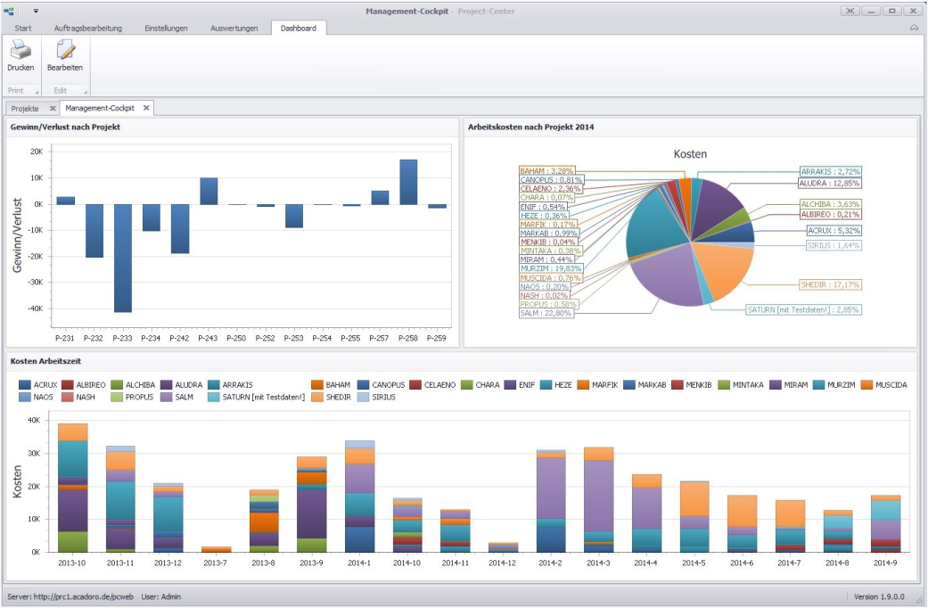This screenshot has height=608, width=928.
Task: Select the SALM pie chart label
Action: 546,313
